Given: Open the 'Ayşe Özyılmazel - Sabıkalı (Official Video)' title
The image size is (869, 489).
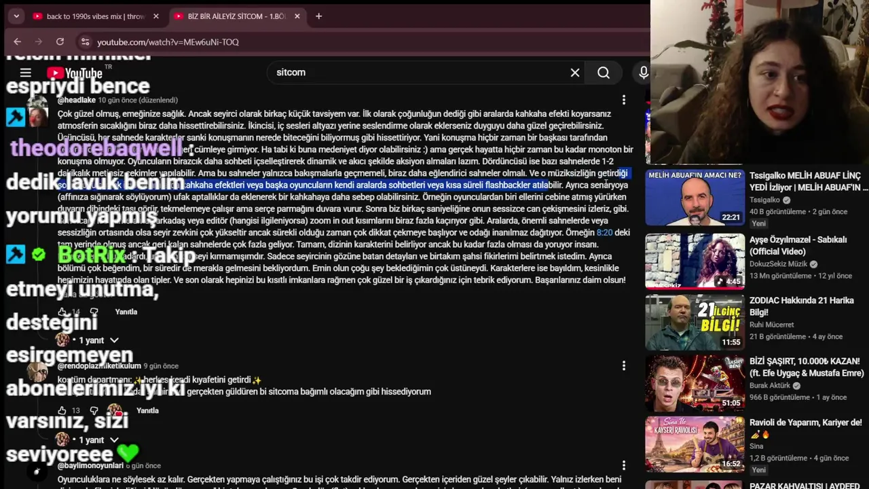Looking at the screenshot, I should click(798, 245).
